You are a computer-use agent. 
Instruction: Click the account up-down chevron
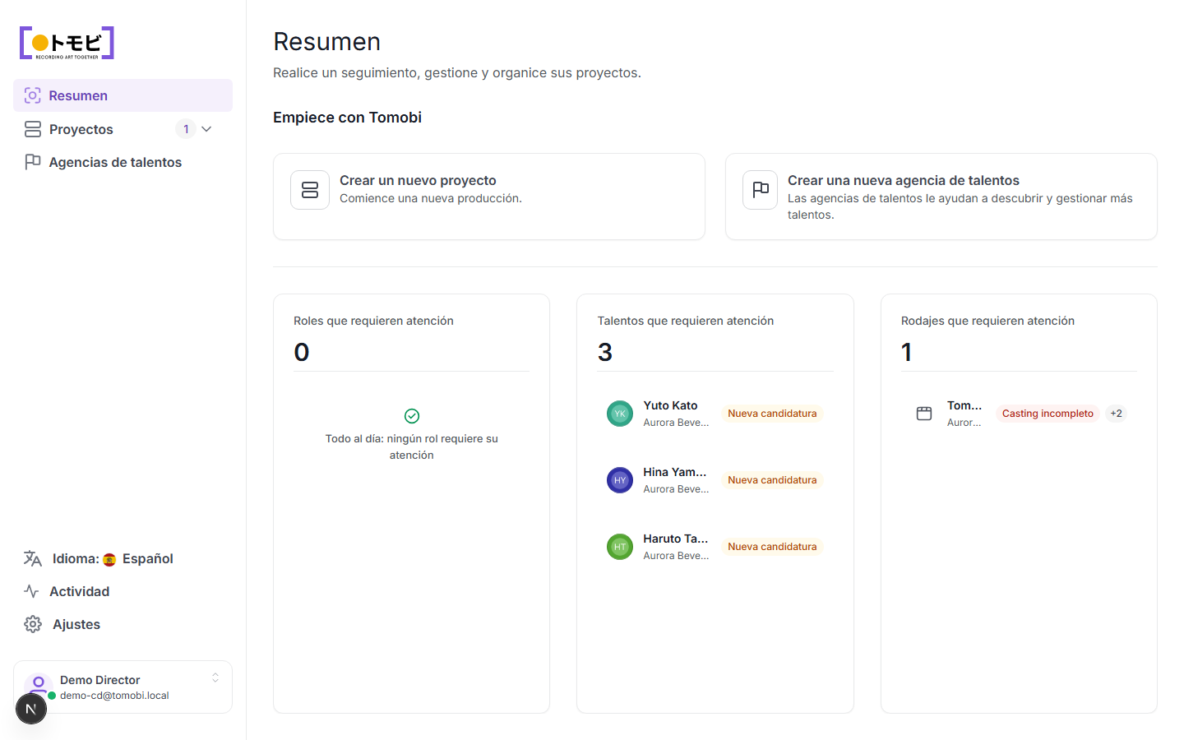point(215,678)
